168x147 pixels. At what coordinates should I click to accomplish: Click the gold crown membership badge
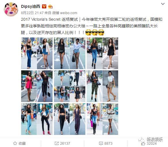click(x=50, y=6)
